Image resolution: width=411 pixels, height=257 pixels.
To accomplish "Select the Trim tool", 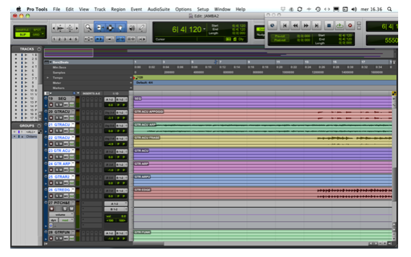I will click(99, 28).
